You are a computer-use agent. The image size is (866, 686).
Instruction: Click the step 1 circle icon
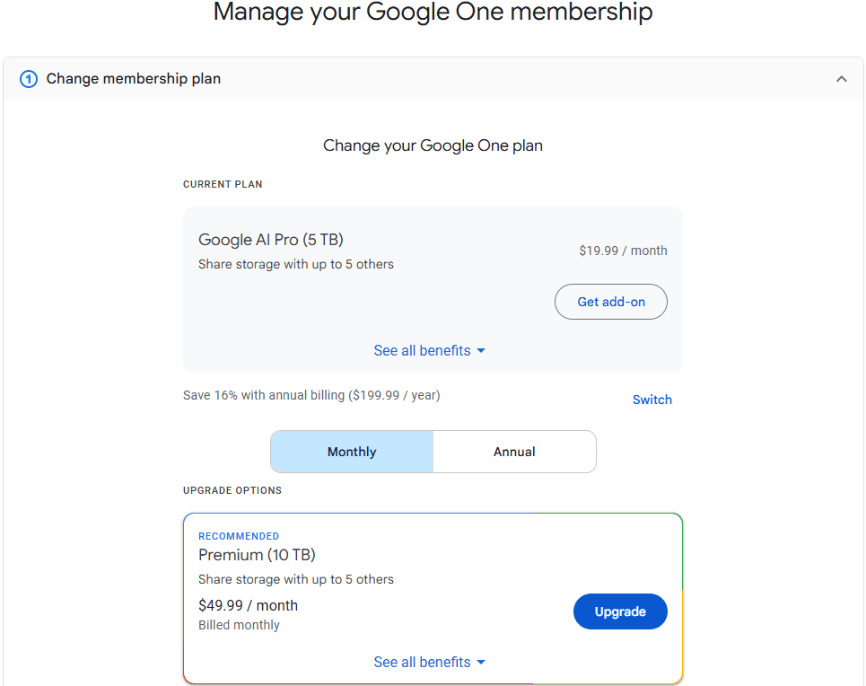click(28, 79)
